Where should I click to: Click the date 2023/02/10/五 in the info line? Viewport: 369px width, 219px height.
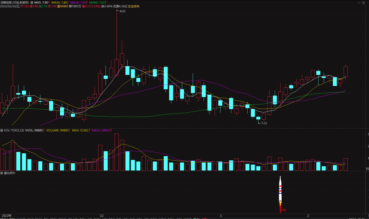(10, 7)
